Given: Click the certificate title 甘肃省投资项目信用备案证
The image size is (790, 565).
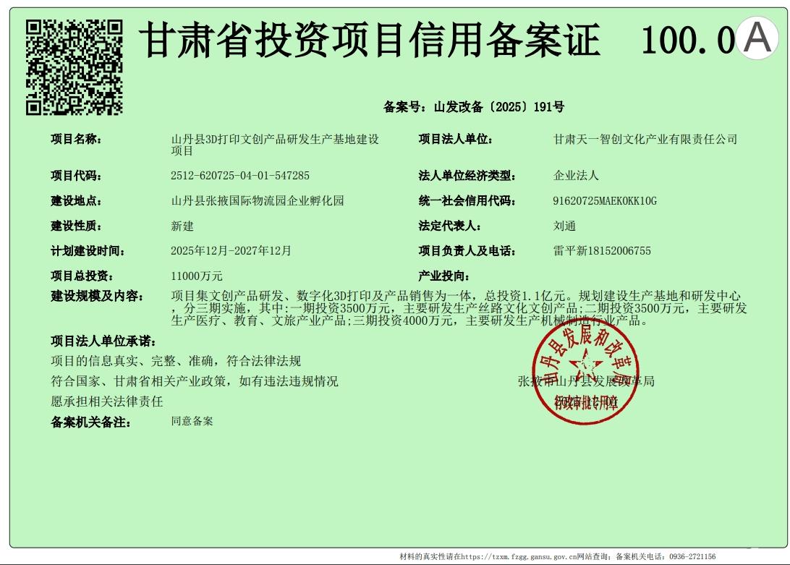Looking at the screenshot, I should click(370, 40).
